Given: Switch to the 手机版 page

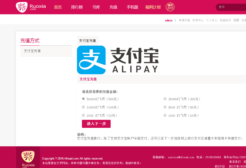Looking at the screenshot, I should pos(132,7).
